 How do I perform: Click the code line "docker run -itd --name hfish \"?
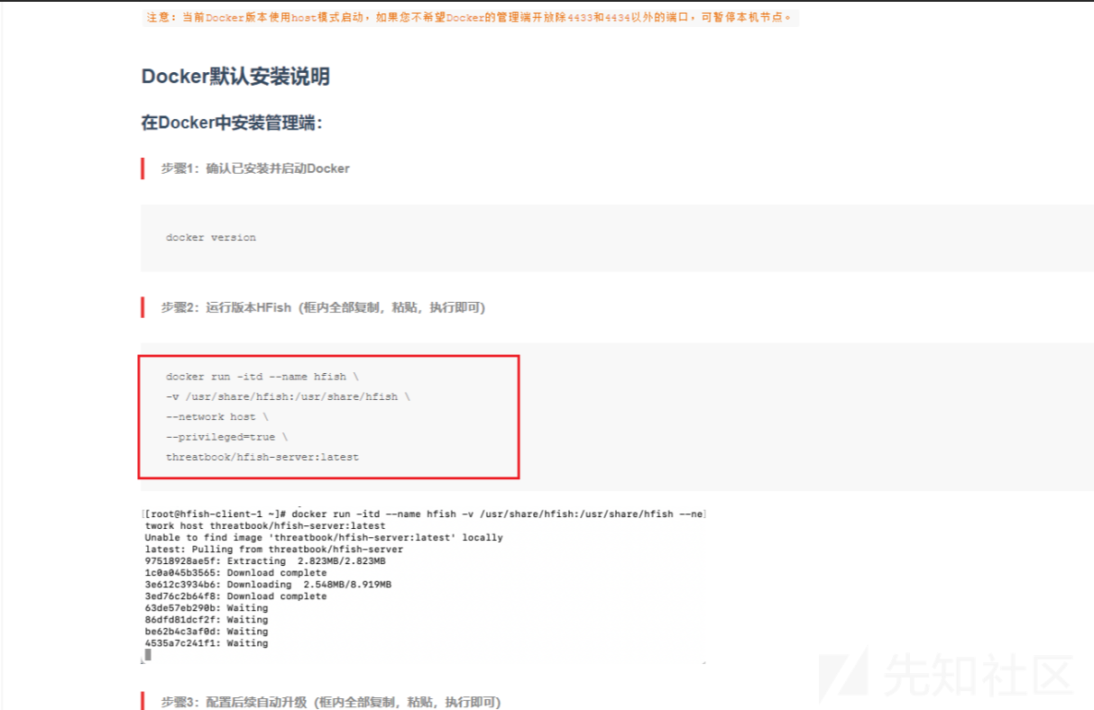pos(262,377)
